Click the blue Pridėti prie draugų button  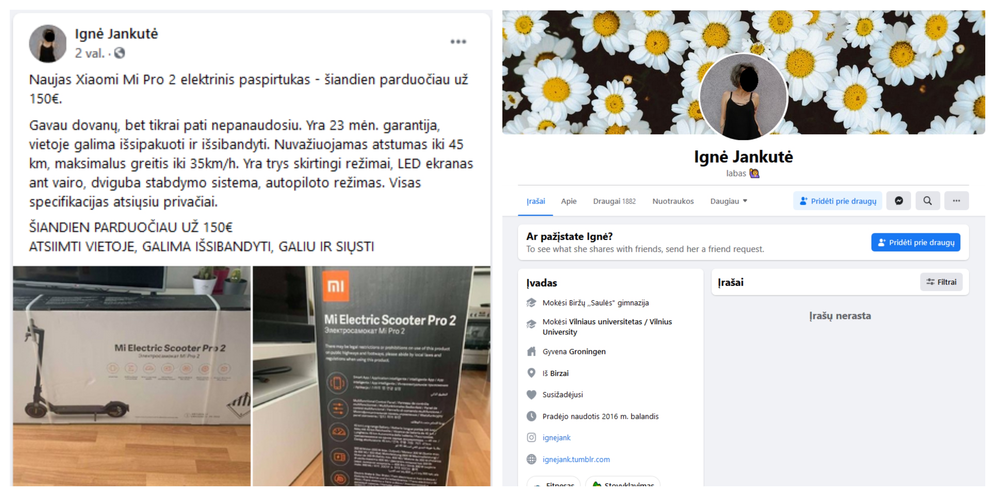click(915, 243)
